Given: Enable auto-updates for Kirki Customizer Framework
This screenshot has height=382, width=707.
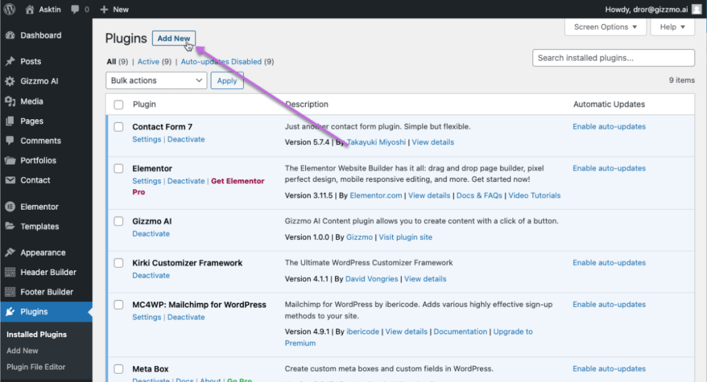Looking at the screenshot, I should coord(609,263).
